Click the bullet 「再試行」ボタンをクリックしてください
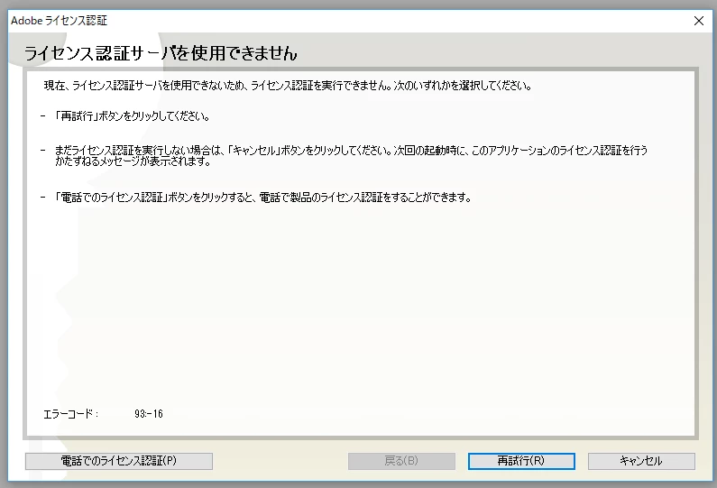This screenshot has width=717, height=488. pos(133,116)
